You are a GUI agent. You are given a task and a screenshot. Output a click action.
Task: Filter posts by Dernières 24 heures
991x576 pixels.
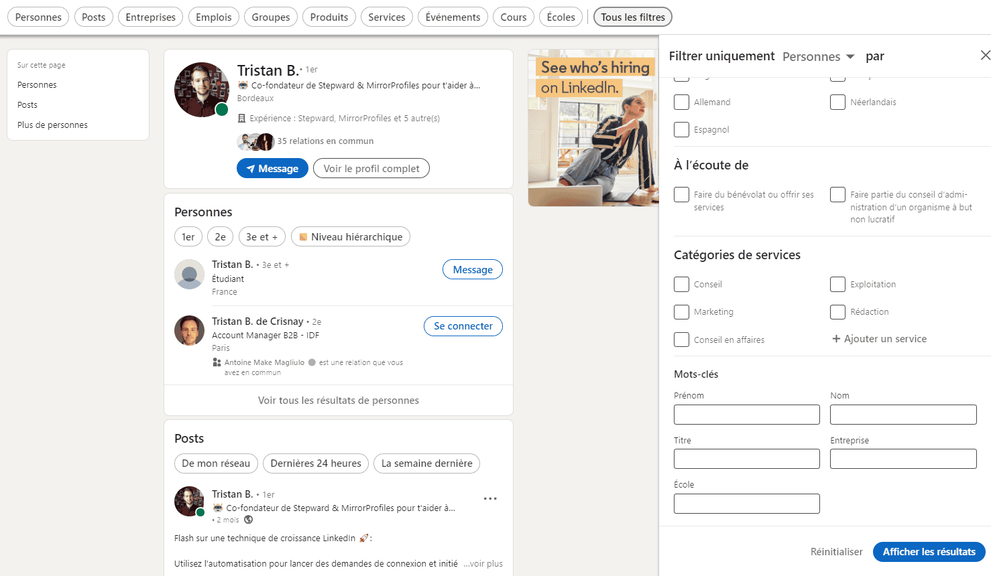click(316, 463)
